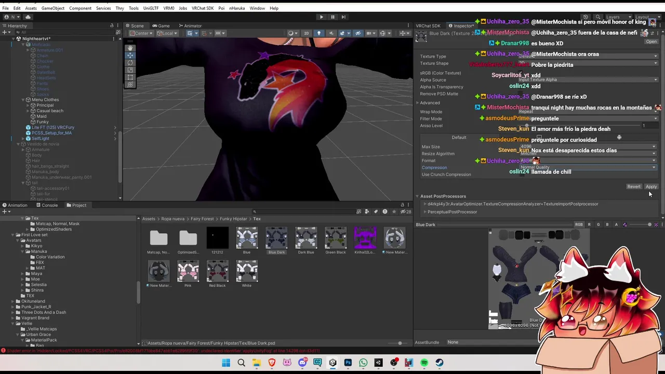Image resolution: width=665 pixels, height=374 pixels.
Task: Open the Animation tab
Action: point(15,205)
